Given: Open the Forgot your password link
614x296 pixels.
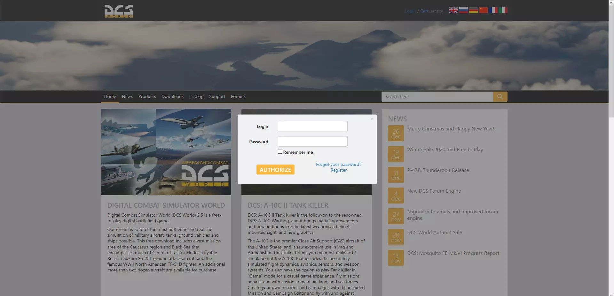Looking at the screenshot, I should tap(339, 164).
